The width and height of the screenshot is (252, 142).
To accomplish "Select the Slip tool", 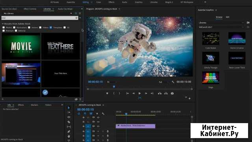I will pyautogui.click(x=69, y=127).
